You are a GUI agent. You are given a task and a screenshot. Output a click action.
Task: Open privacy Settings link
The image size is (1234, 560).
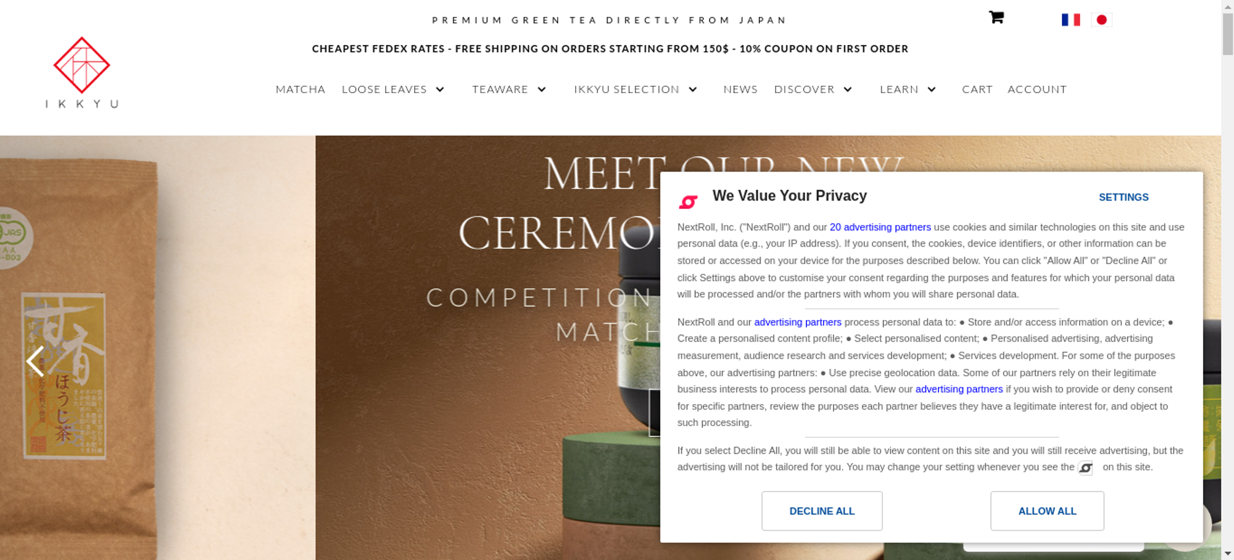[x=1123, y=197]
